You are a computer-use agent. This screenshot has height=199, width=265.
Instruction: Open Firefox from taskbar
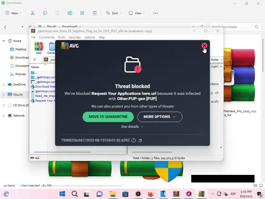pyautogui.click(x=151, y=194)
